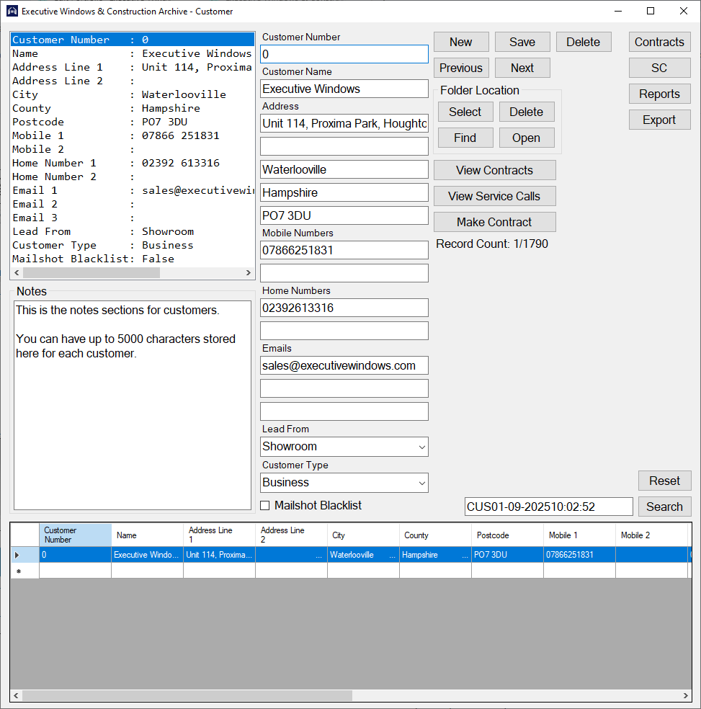Click Find in Folder Location group

pyautogui.click(x=465, y=138)
